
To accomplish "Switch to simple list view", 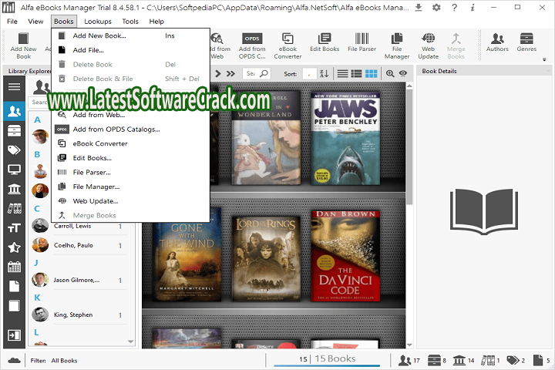I will coord(342,73).
